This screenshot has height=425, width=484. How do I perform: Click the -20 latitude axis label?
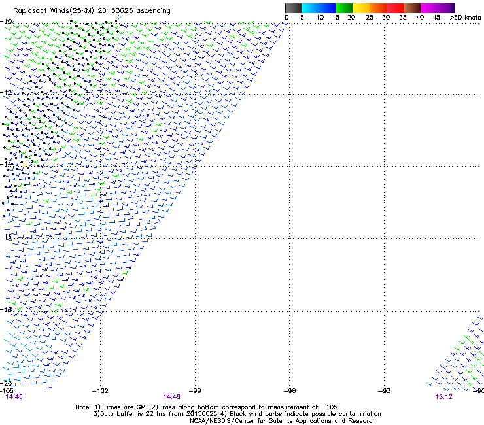[x=7, y=383]
